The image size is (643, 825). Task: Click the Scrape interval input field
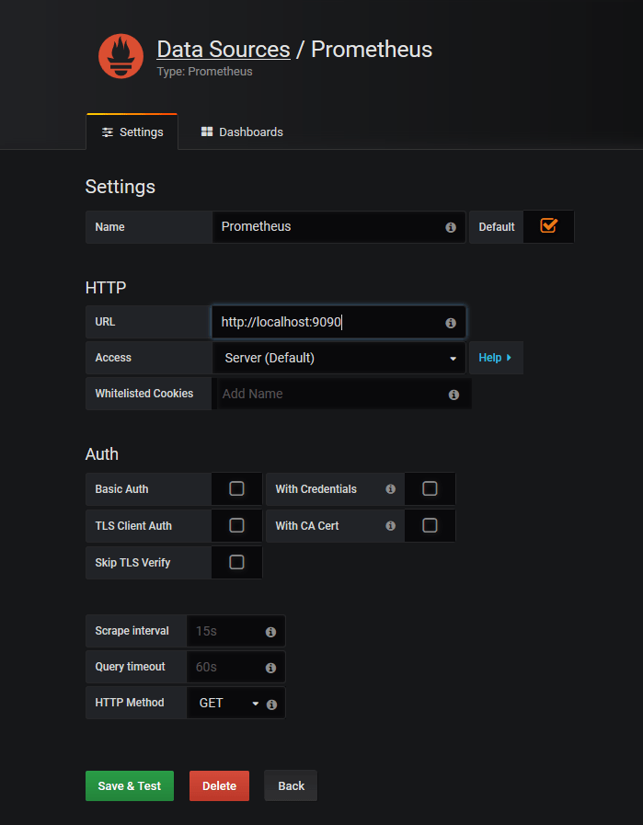point(235,631)
